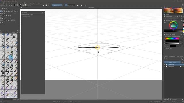184x103 pixels.
Task: Select the Assistant tool
Action: click(1, 18)
